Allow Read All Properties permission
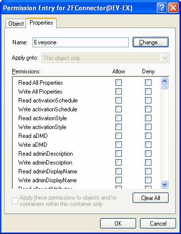Image resolution: width=181 pixels, height=234 pixels. pyautogui.click(x=118, y=83)
